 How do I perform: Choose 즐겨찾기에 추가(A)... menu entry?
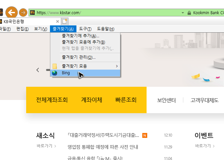[85, 36]
